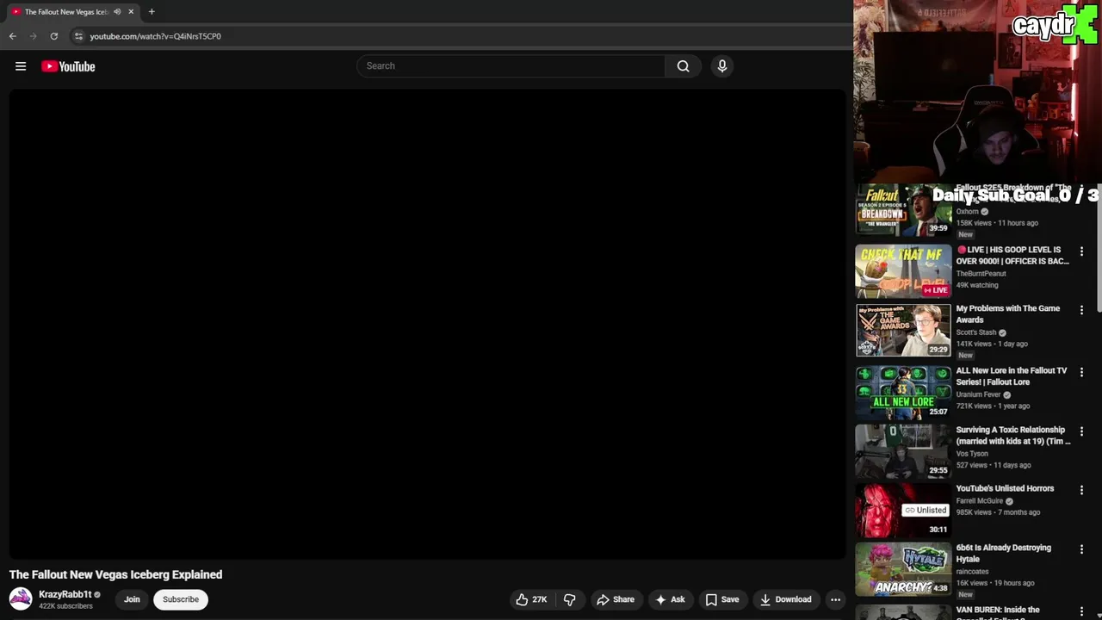Image resolution: width=1102 pixels, height=620 pixels.
Task: Open options menu for The Game Awards video
Action: click(1082, 310)
